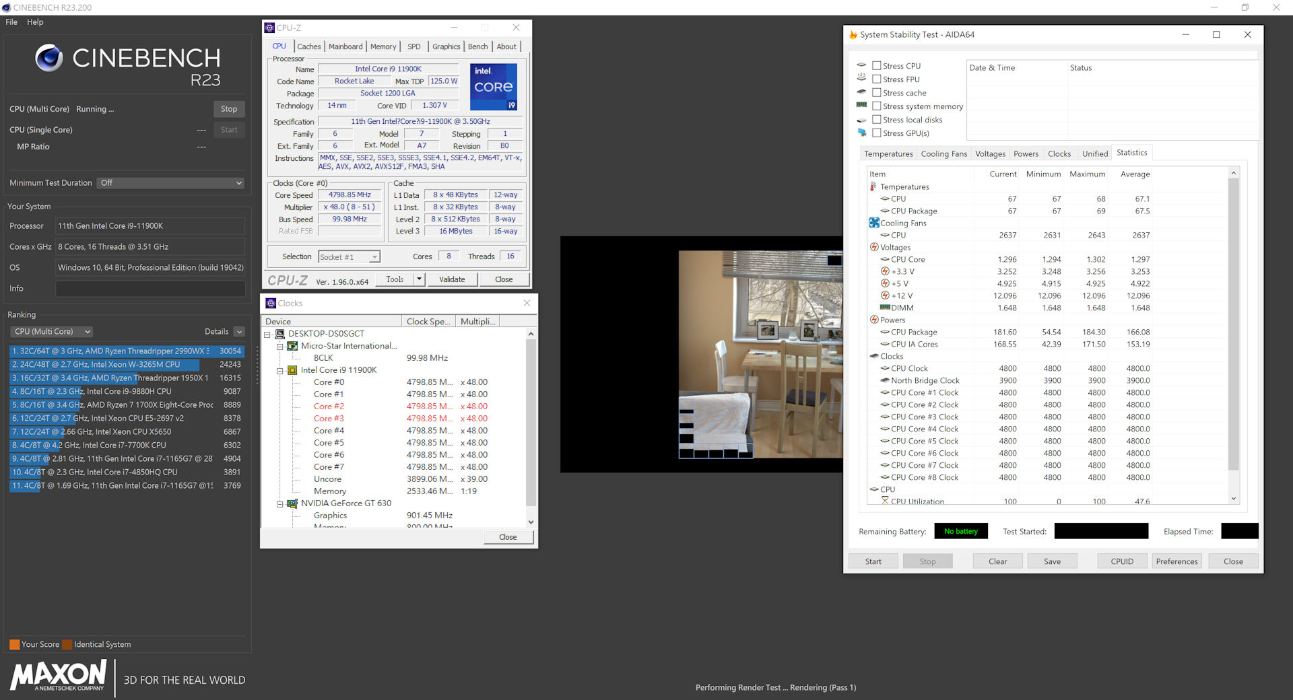Open AIDA64 Preferences
Image resolution: width=1293 pixels, height=700 pixels.
pyautogui.click(x=1176, y=561)
